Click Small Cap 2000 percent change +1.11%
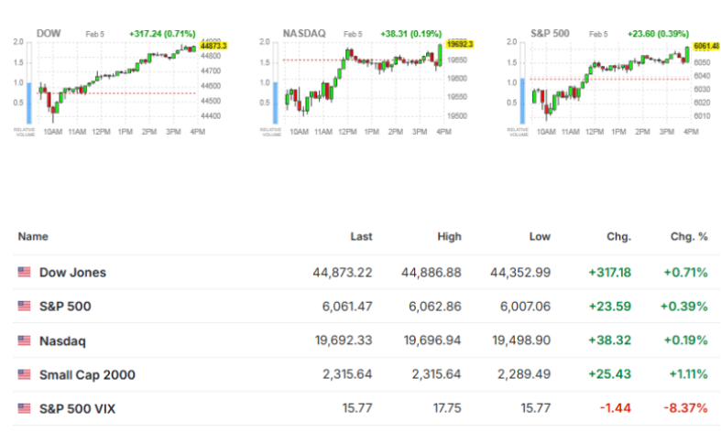721x432 pixels. tap(688, 374)
